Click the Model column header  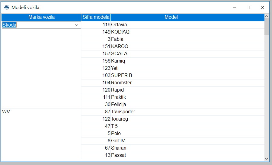coord(171,17)
